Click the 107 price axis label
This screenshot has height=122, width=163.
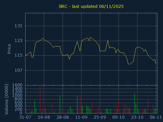tap(19, 70)
